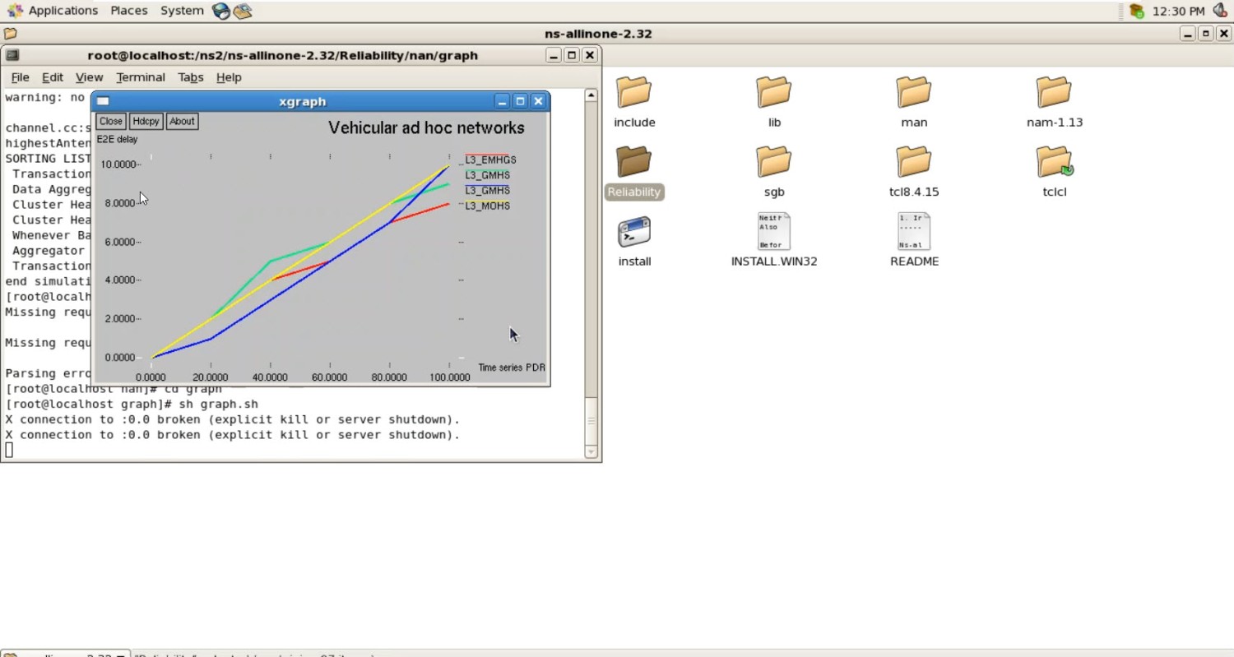The width and height of the screenshot is (1234, 657).
Task: Expand the Places menu
Action: [x=129, y=11]
